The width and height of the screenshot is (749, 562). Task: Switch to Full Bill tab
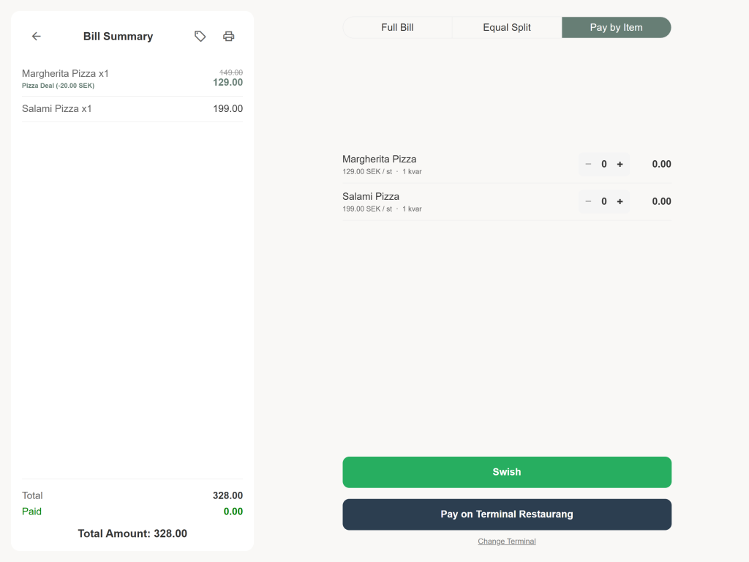click(397, 28)
